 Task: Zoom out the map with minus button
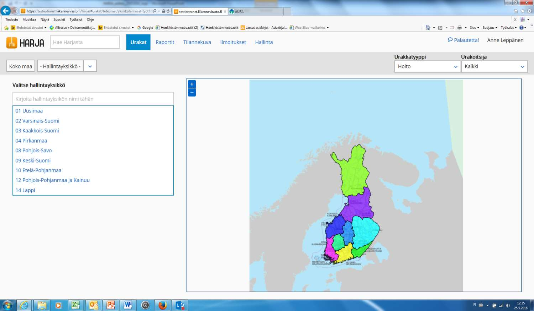pyautogui.click(x=192, y=93)
